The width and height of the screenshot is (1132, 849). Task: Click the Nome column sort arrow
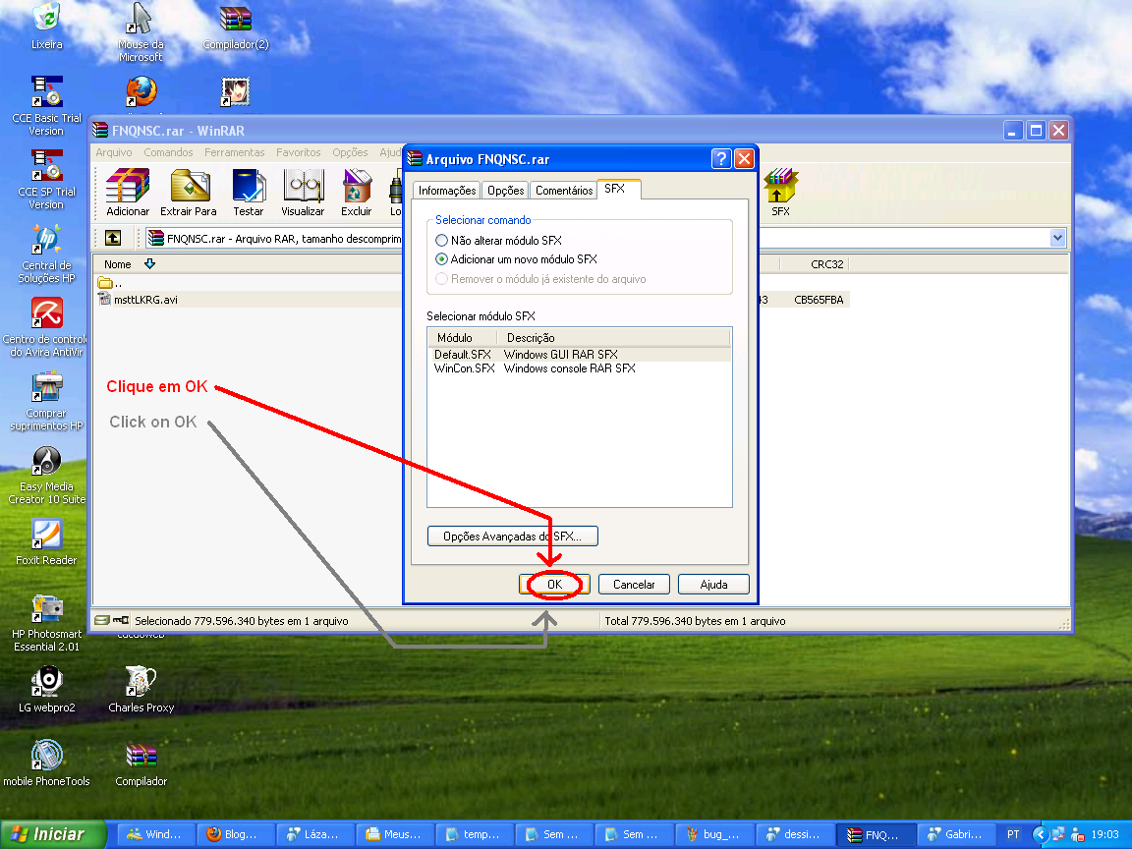point(149,264)
